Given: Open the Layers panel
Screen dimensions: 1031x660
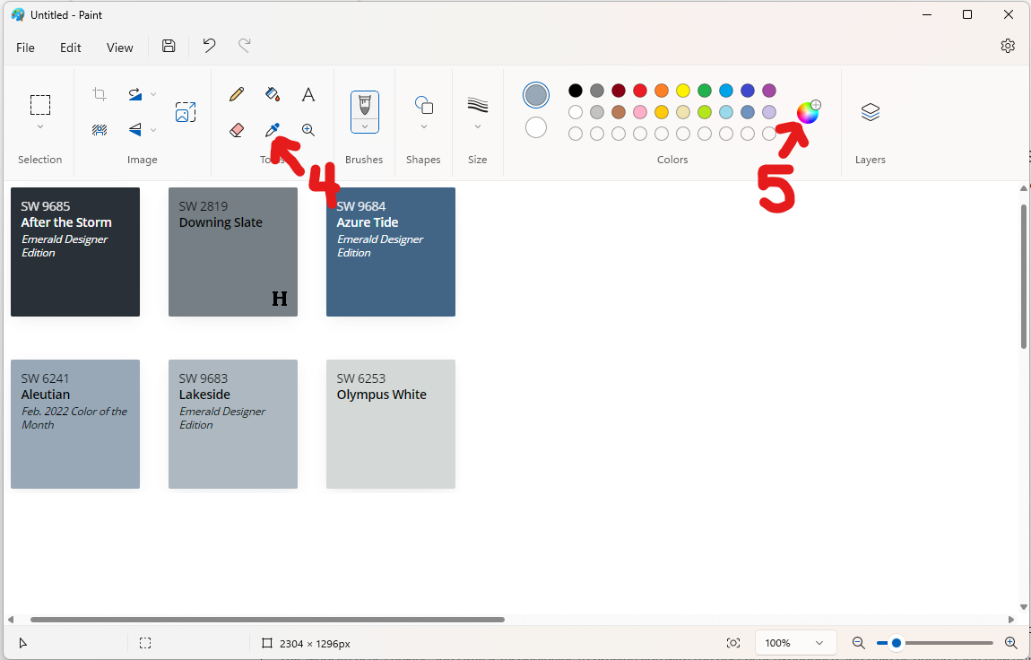Looking at the screenshot, I should [x=870, y=112].
